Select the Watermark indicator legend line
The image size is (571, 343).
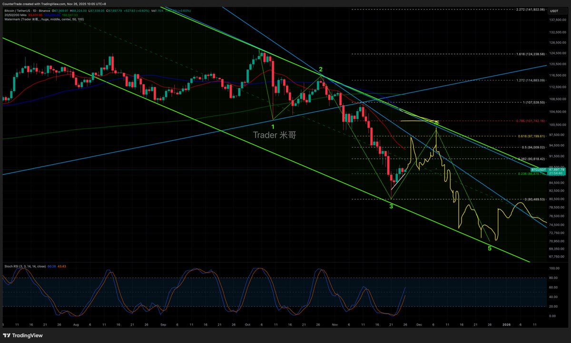[44, 20]
